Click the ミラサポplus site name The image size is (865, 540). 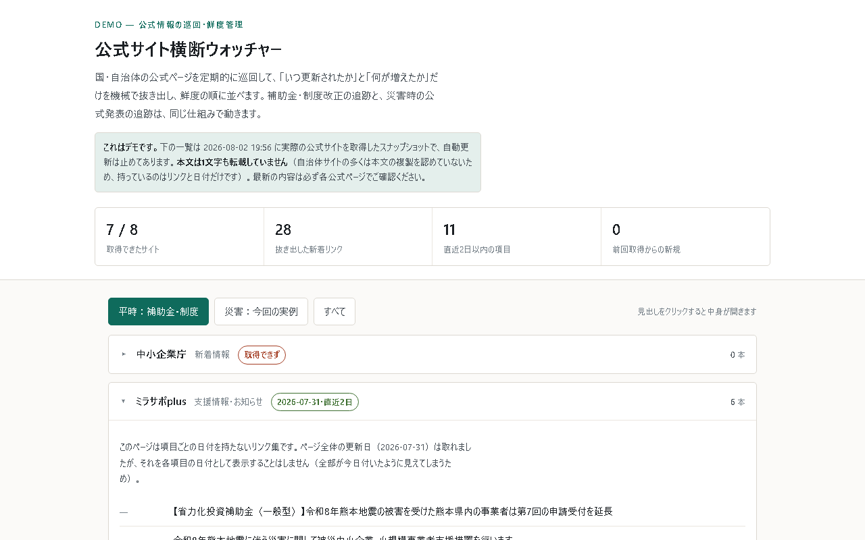click(x=161, y=402)
